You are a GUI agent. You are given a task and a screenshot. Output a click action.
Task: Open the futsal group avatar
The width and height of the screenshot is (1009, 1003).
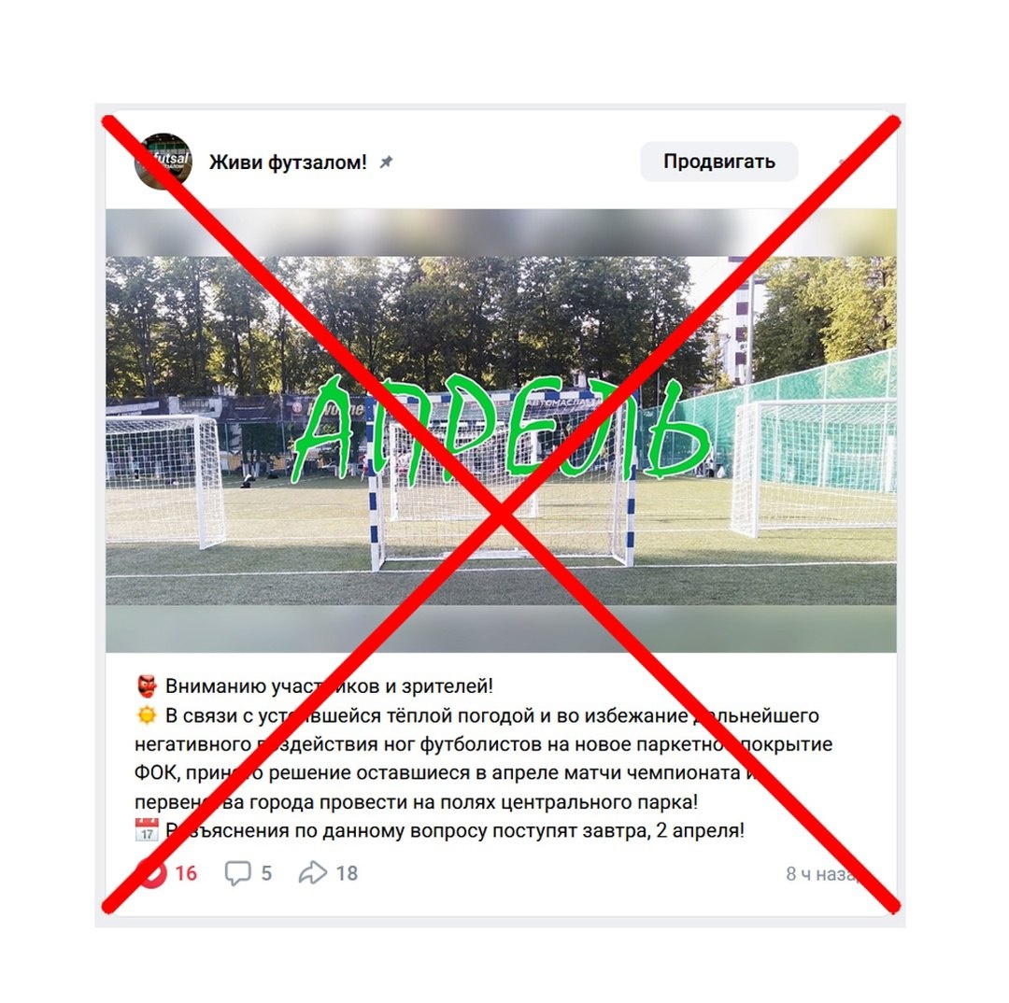coord(163,162)
